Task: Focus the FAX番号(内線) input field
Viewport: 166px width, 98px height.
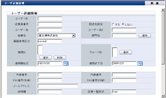Action: 124,80
